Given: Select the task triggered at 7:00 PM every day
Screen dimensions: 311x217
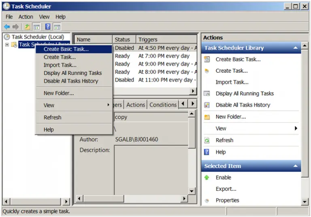Looking at the screenshot, I should [x=155, y=56].
